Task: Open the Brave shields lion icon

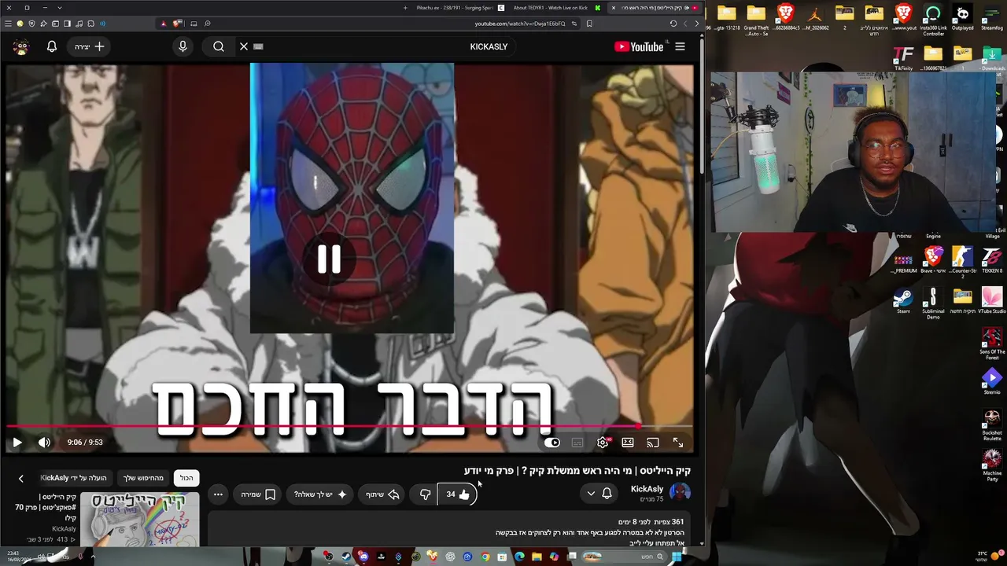Action: coord(176,24)
